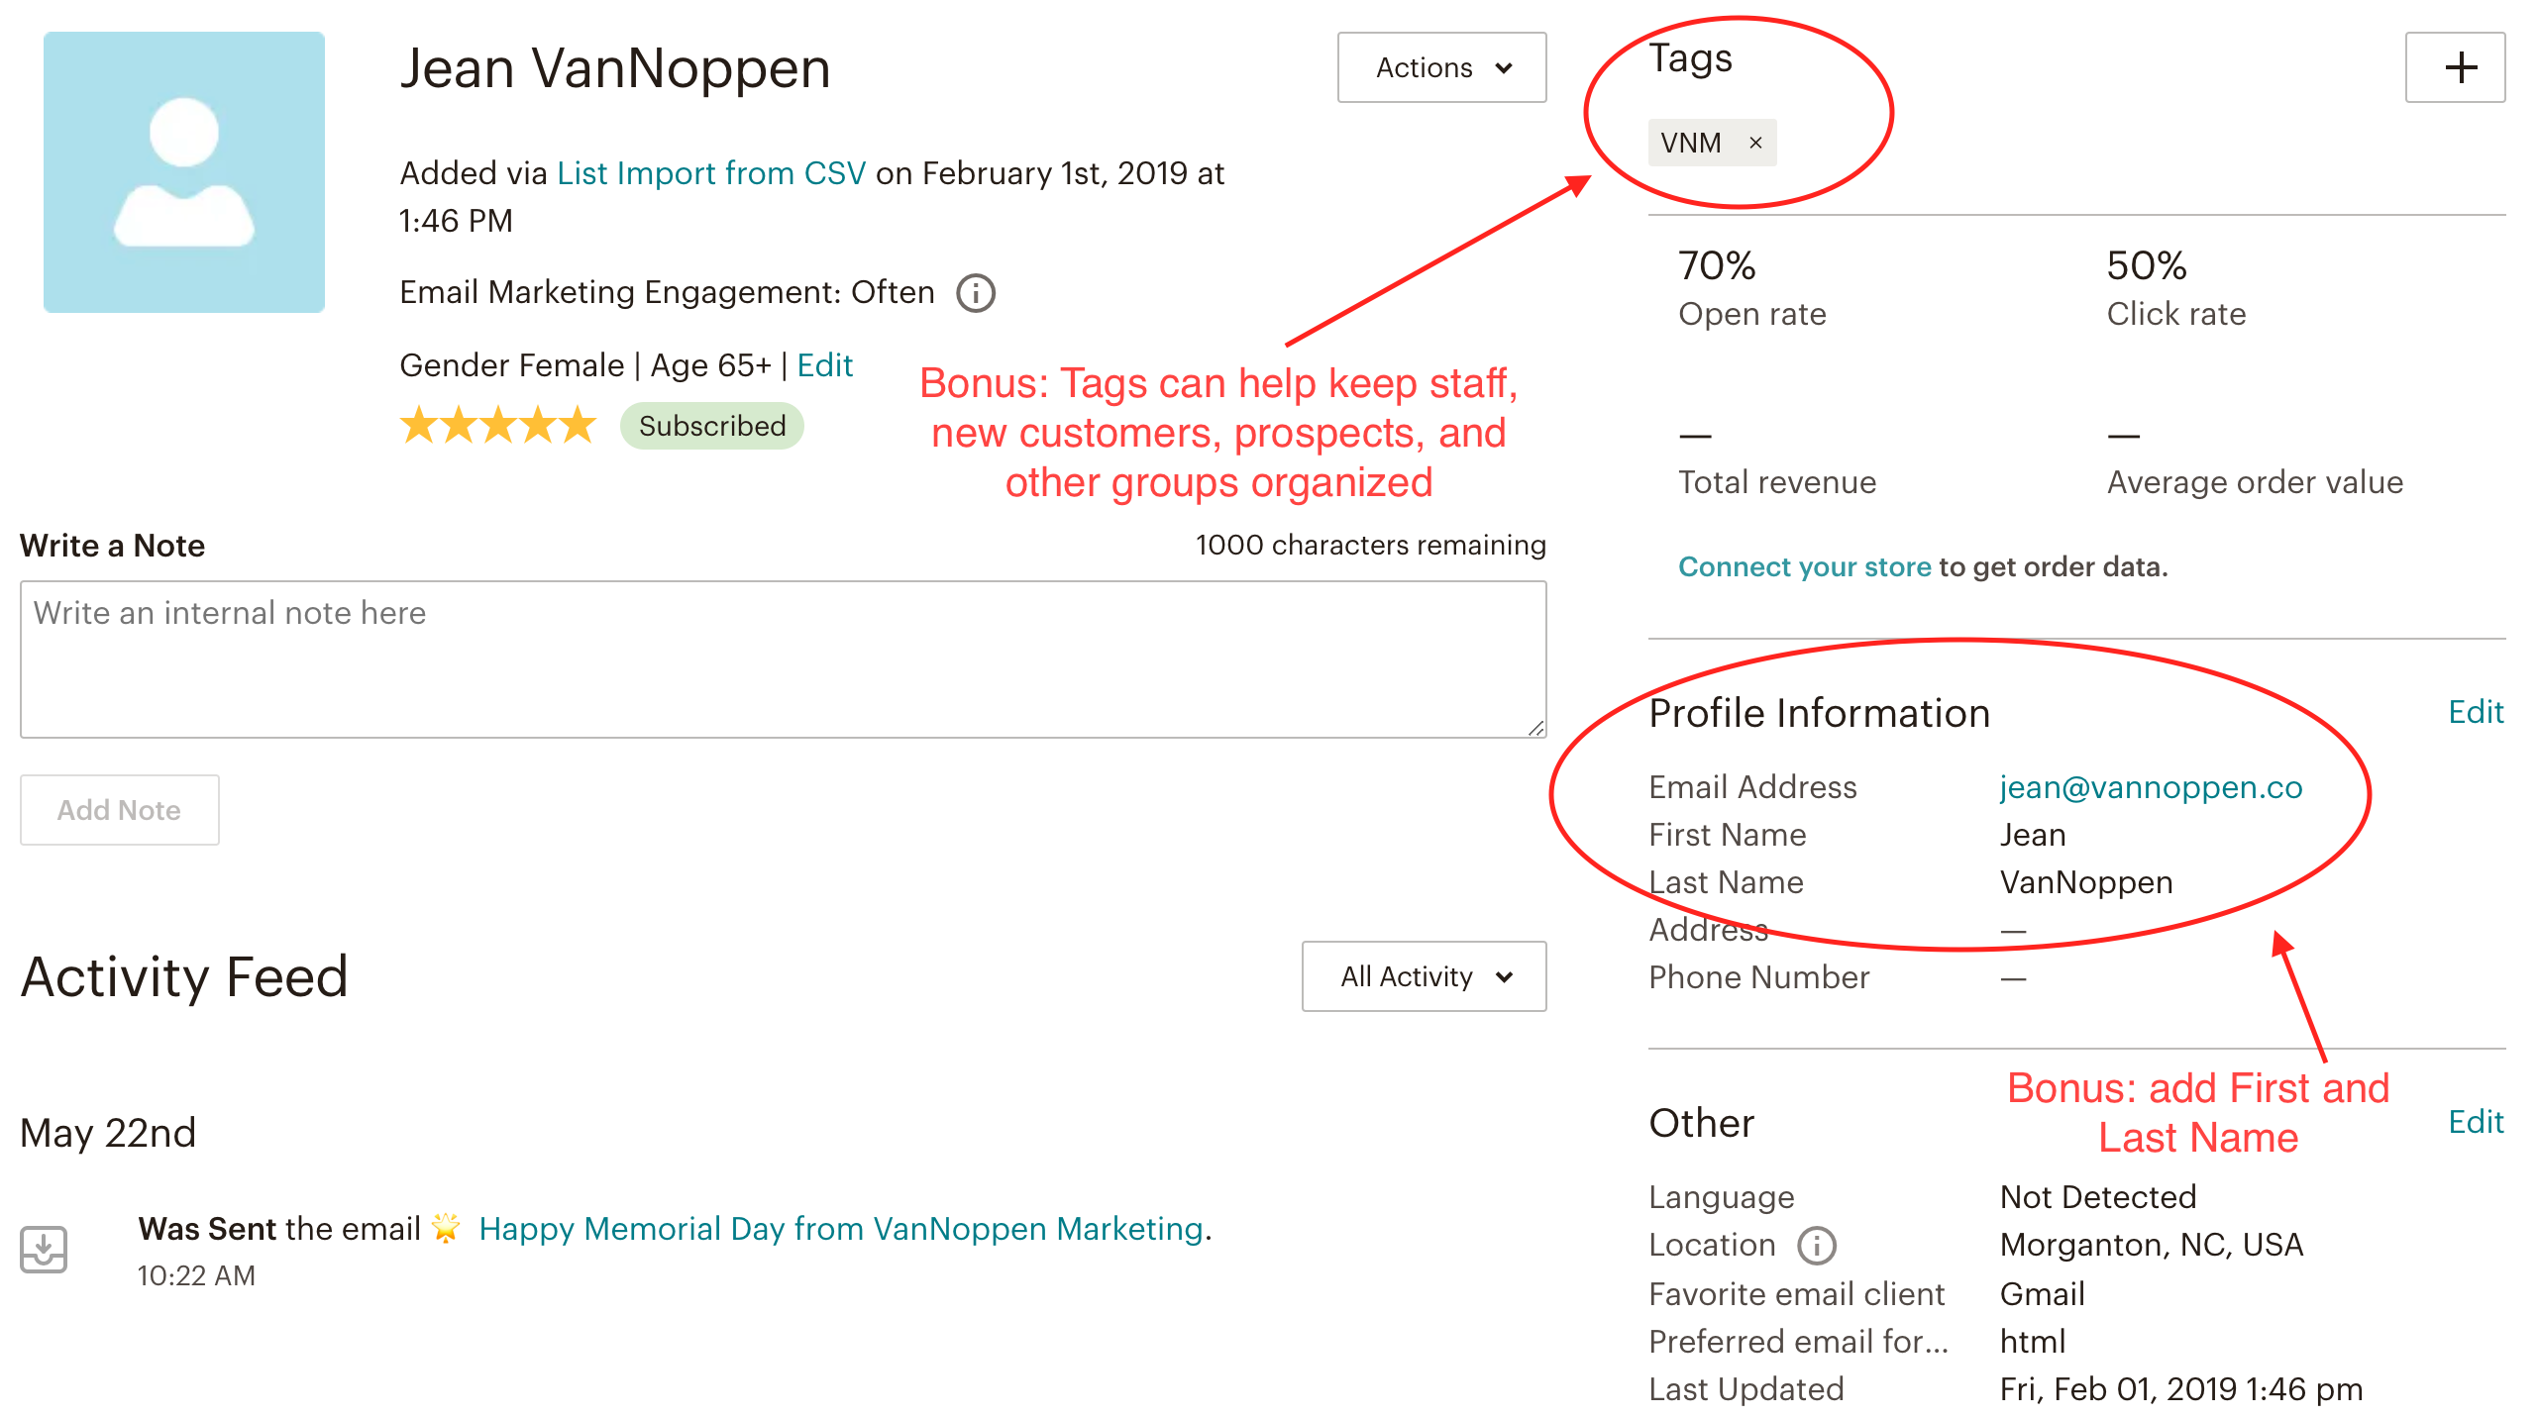
Task: Click the Tags section heading
Action: point(1690,59)
